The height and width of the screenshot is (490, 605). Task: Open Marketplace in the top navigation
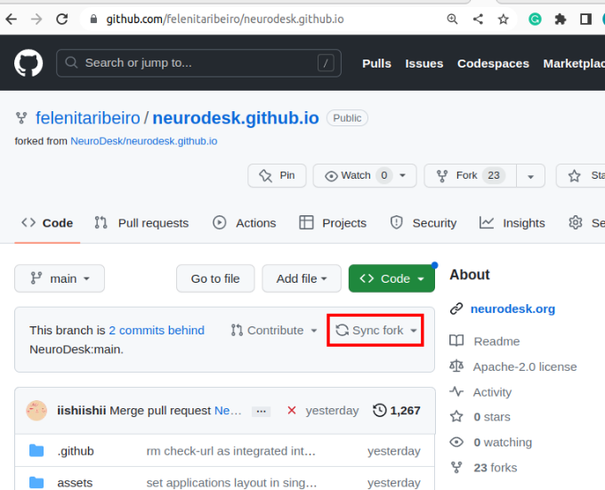click(x=574, y=63)
